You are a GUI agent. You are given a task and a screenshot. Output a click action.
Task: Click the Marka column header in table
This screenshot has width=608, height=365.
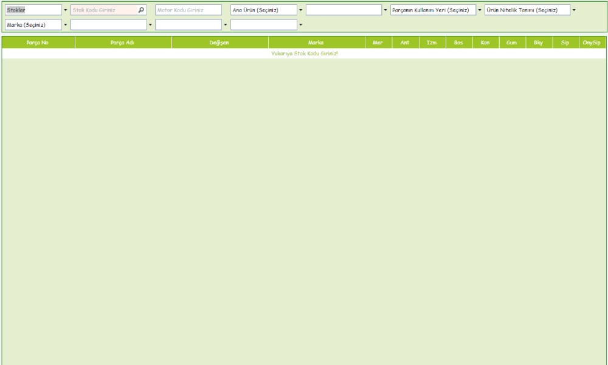[x=316, y=43]
